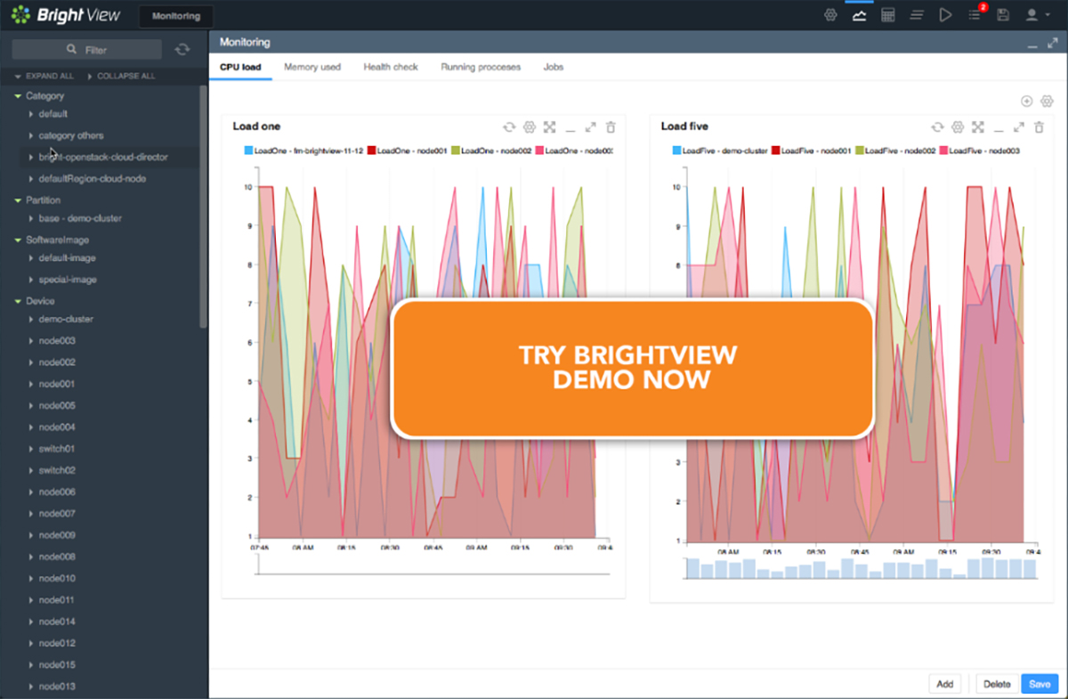Focus the Filter search field

coord(87,50)
